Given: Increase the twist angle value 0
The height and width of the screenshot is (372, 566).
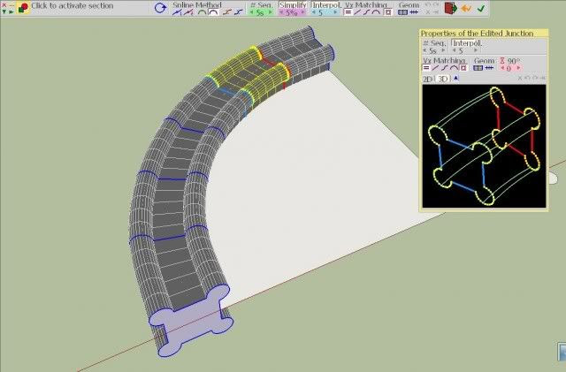Looking at the screenshot, I should click(519, 68).
